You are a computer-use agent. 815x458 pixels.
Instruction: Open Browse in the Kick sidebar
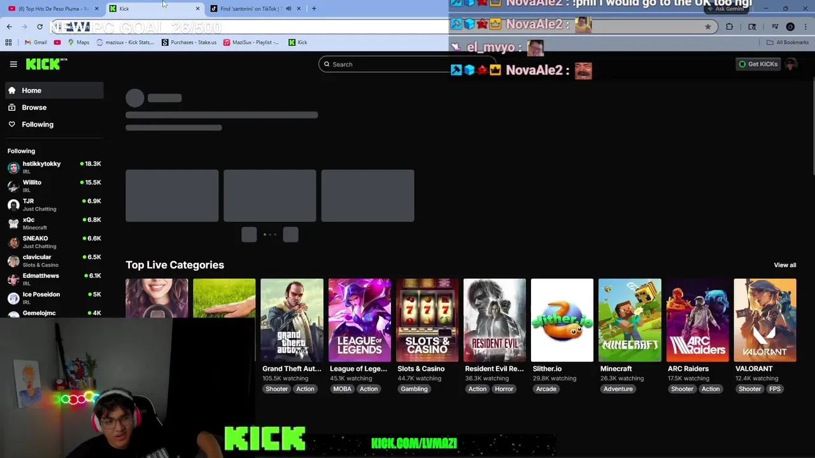55,108
